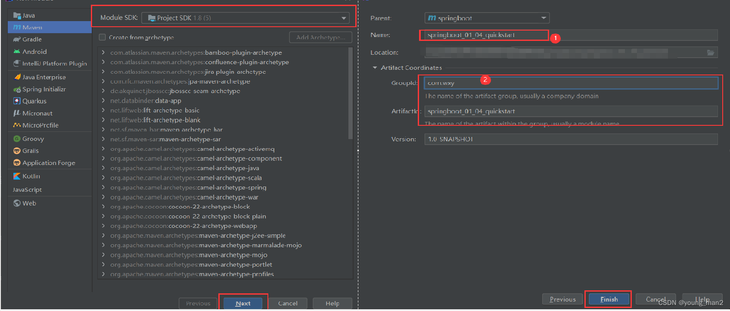
Task: Pick the Quarkus module icon
Action: [17, 101]
